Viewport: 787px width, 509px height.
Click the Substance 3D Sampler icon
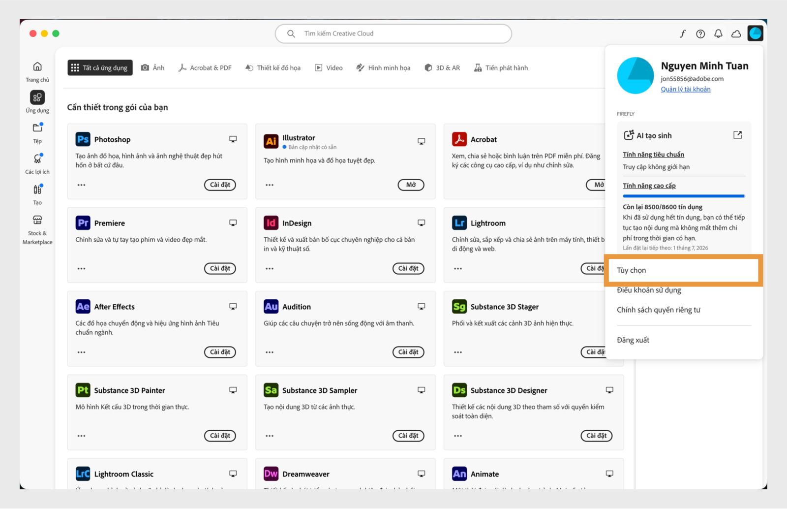point(271,390)
